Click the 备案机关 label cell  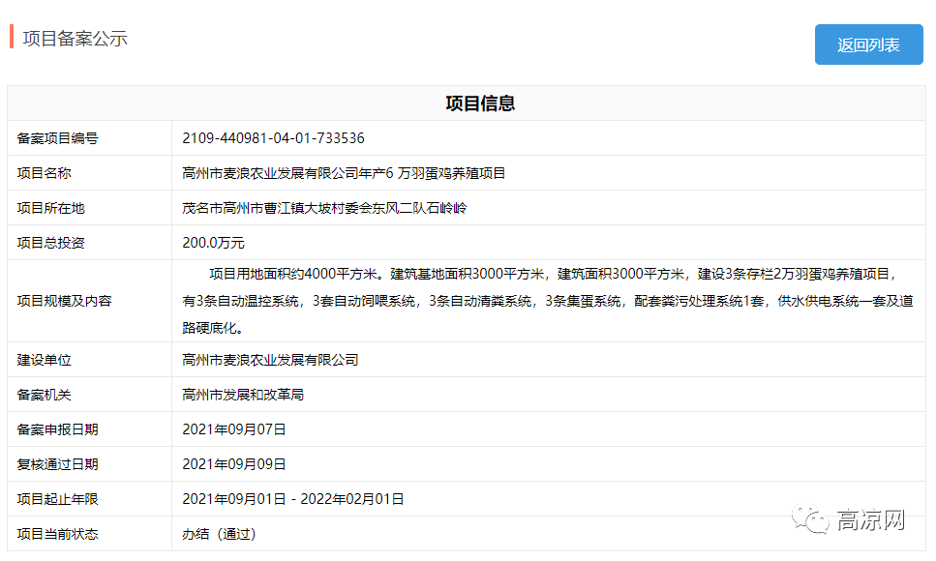tap(90, 395)
